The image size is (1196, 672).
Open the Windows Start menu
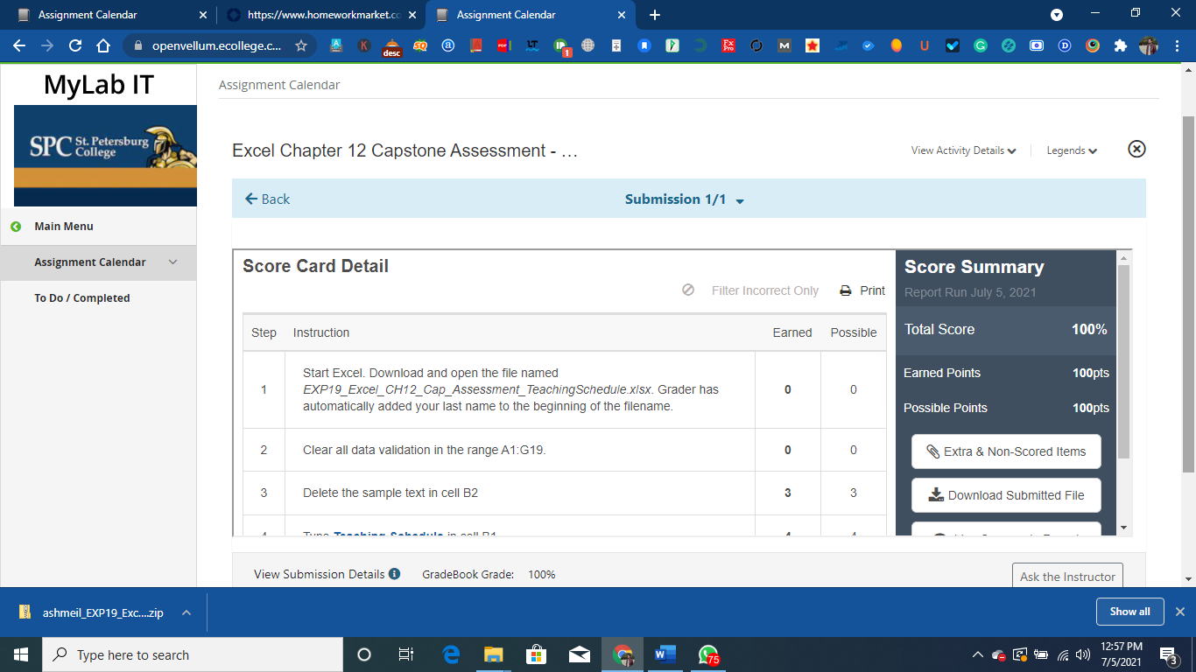(21, 654)
